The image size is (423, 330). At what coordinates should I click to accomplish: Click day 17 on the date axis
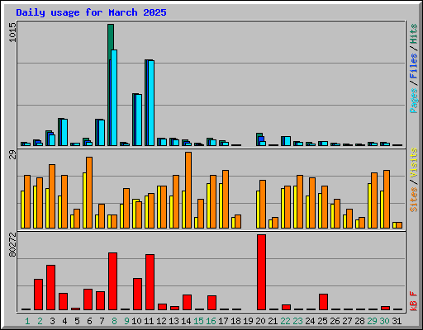tap(223, 321)
